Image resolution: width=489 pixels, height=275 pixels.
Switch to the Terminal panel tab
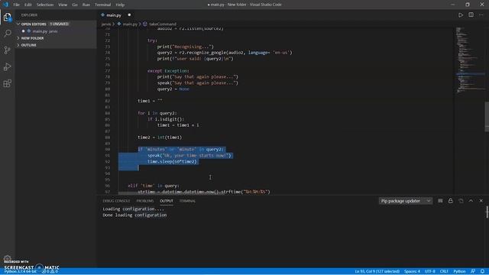coord(187,201)
